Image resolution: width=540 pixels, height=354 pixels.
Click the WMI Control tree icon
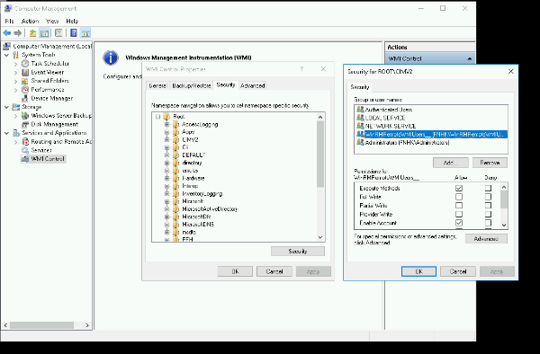point(25,159)
